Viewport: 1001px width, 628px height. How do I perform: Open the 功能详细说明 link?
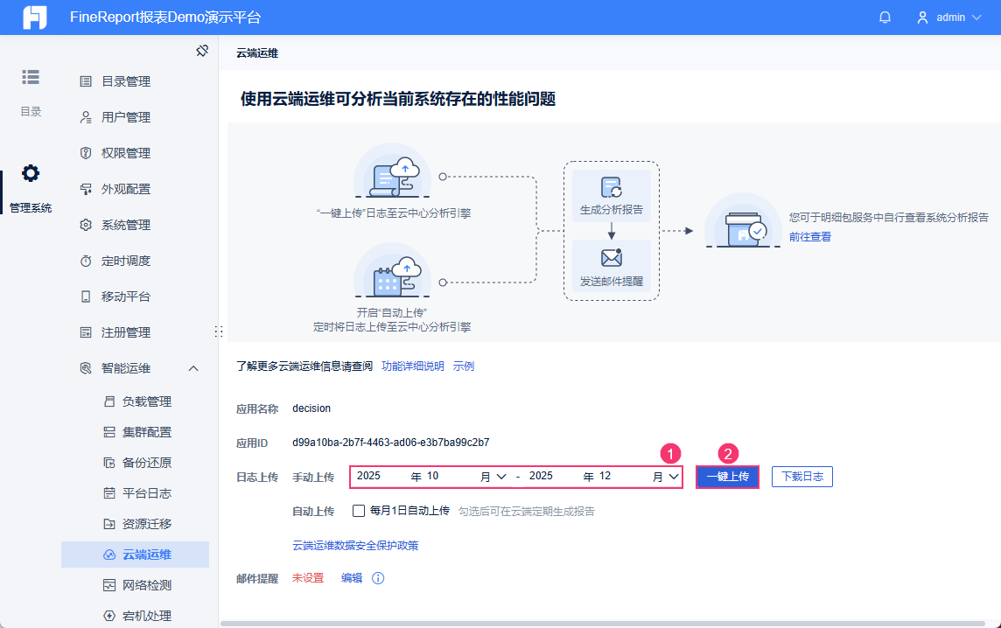412,366
